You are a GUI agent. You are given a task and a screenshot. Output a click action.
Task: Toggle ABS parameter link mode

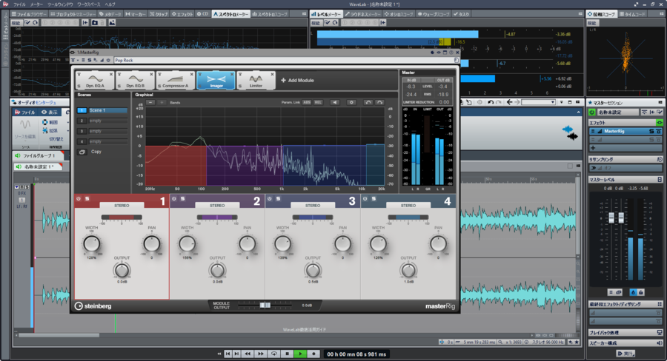click(307, 102)
